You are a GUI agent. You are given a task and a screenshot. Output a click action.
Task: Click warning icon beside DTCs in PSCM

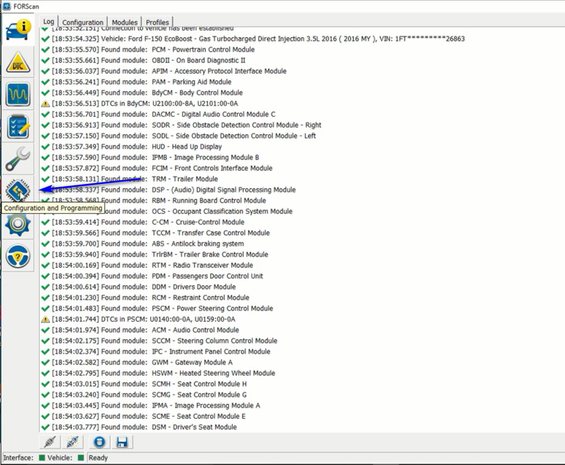click(x=45, y=319)
